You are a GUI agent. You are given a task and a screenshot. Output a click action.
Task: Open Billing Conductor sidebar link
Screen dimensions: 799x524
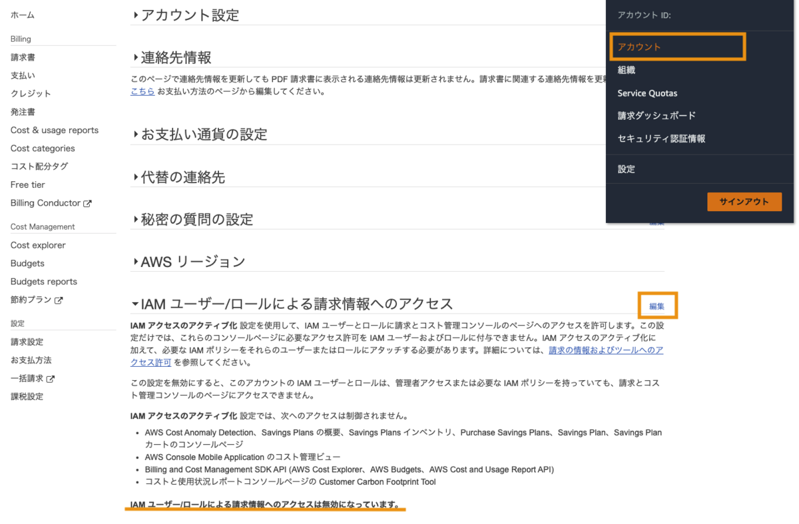point(45,203)
